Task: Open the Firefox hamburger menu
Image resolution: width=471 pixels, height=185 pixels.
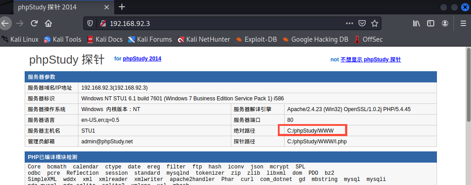Action: (x=463, y=23)
